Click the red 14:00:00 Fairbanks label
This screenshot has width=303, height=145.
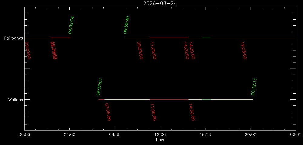[x=186, y=50]
